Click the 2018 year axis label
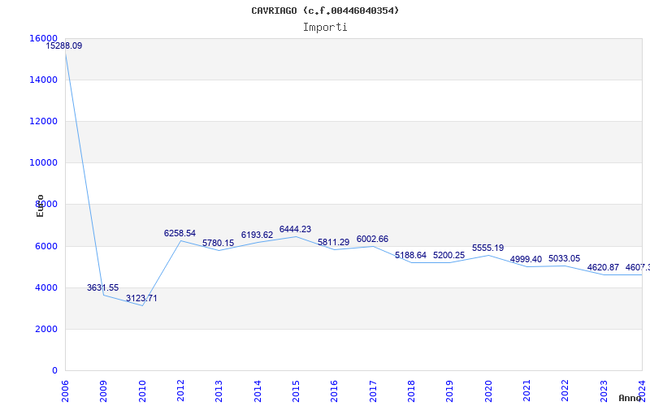The width and height of the screenshot is (650, 406). tap(411, 391)
